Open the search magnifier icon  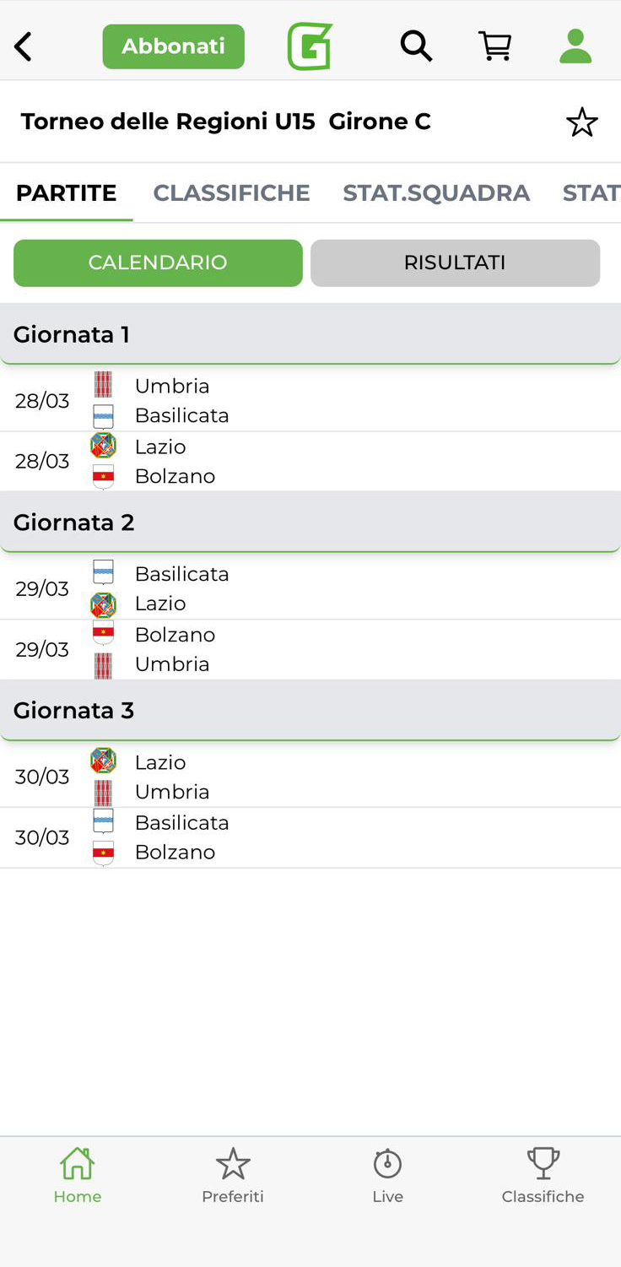(x=415, y=46)
